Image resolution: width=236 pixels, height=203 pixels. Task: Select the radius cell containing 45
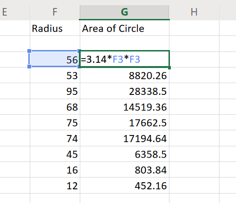tap(55, 154)
